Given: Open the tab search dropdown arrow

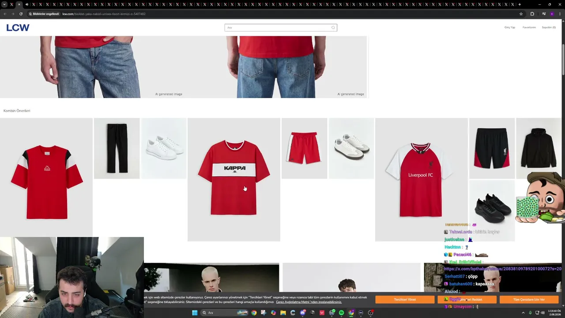Looking at the screenshot, I should point(4,4).
